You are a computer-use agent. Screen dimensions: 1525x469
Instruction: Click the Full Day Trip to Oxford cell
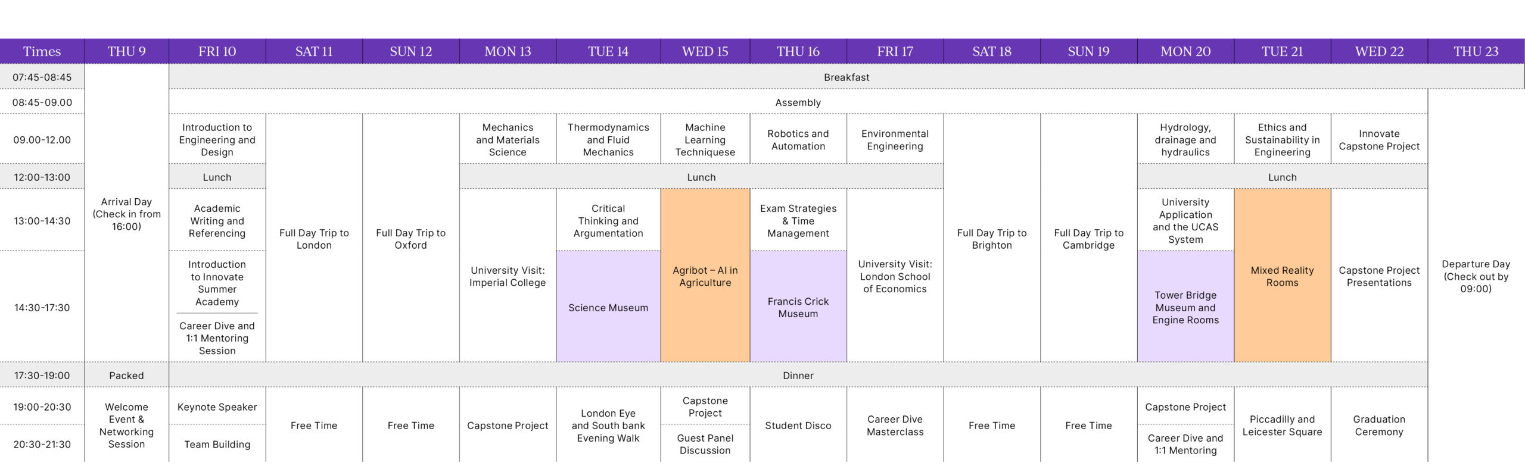(410, 239)
